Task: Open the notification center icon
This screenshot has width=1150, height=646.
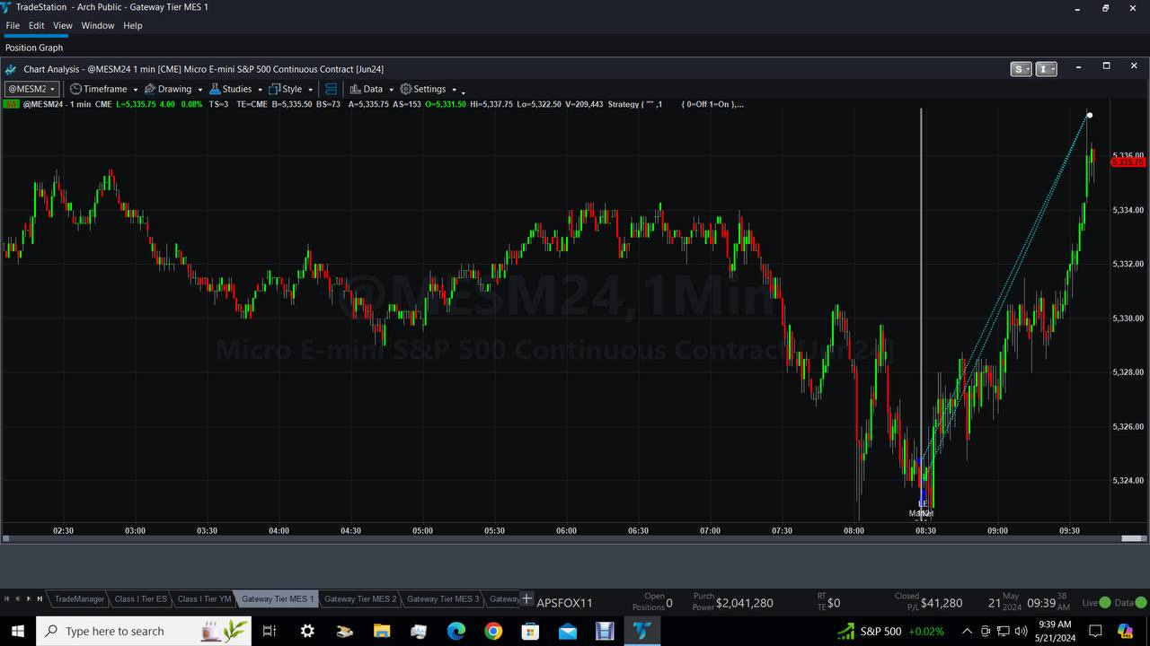Action: pos(1094,631)
